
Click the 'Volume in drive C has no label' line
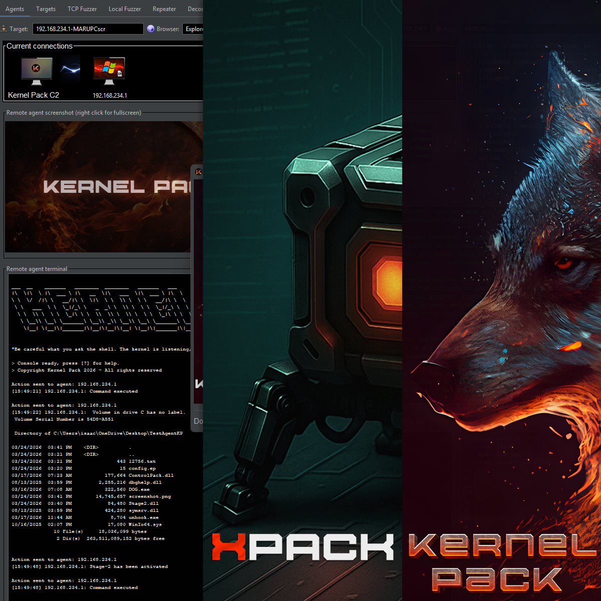pyautogui.click(x=98, y=412)
